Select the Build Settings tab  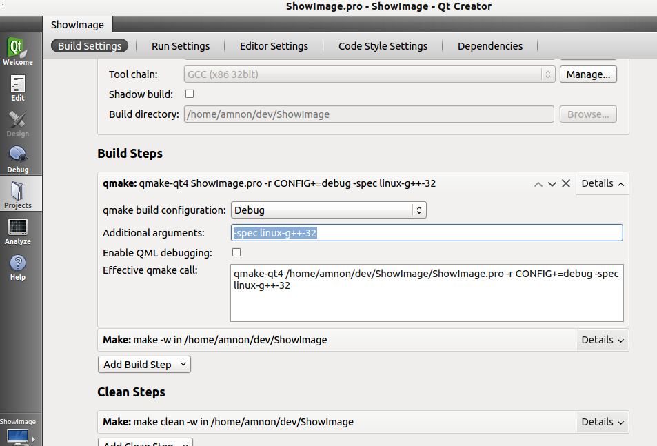(x=90, y=46)
